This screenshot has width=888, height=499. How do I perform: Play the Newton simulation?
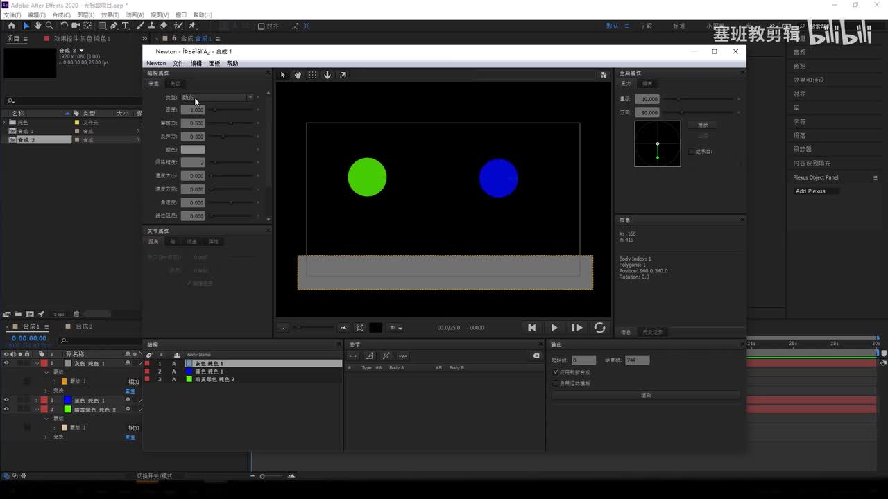pyautogui.click(x=554, y=328)
